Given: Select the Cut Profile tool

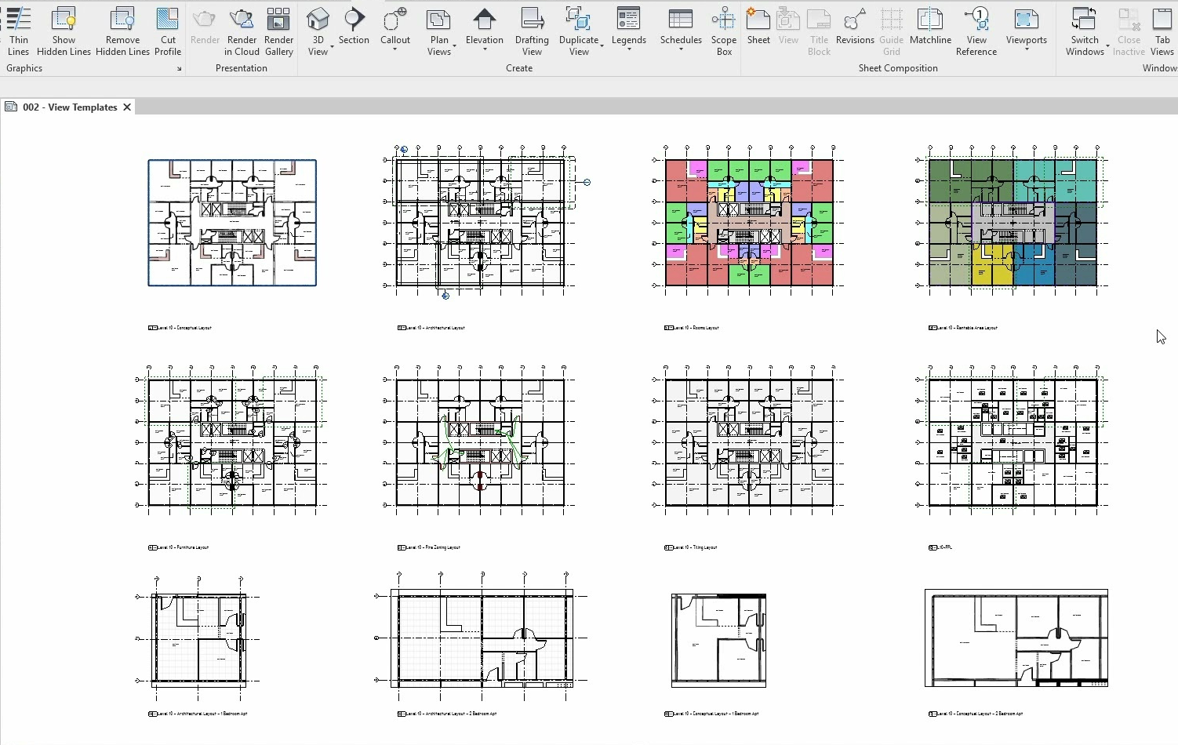Looking at the screenshot, I should click(167, 31).
